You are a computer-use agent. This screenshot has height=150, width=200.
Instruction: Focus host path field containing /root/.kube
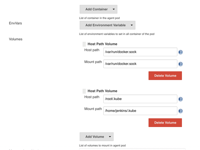(140, 99)
